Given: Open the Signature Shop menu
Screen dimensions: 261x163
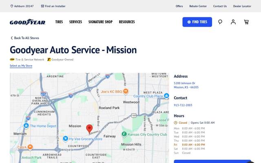Looking at the screenshot, I should coord(101,22).
